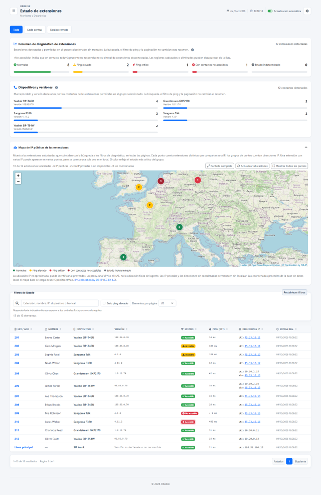Click Yealink SIP-T46U device progress bar

(86, 108)
